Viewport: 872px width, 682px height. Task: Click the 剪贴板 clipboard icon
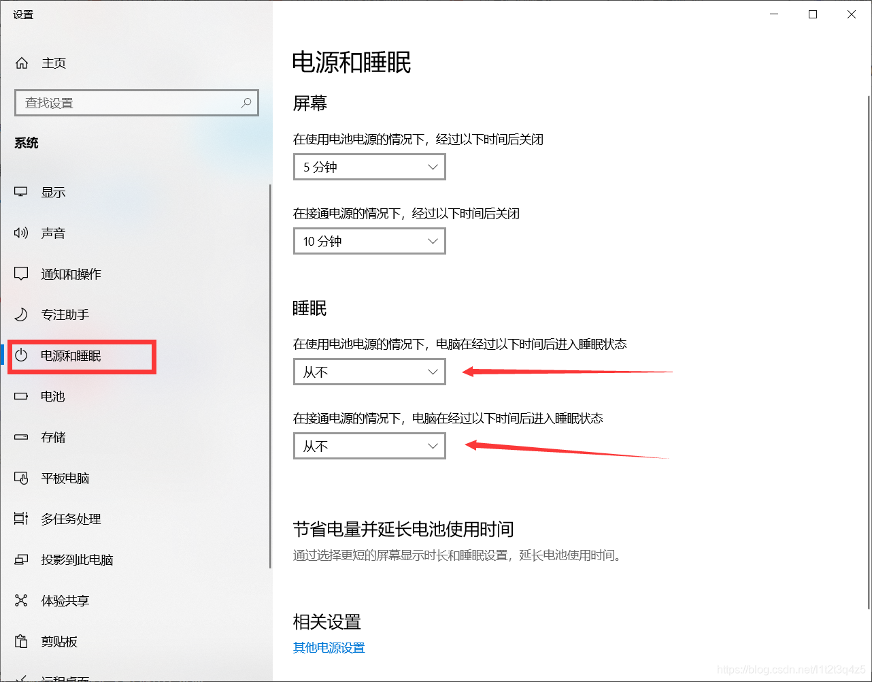click(x=21, y=641)
